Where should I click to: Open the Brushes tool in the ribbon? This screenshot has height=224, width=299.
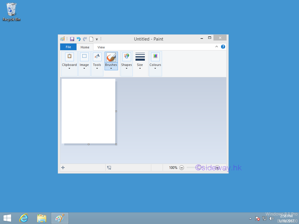point(111,60)
